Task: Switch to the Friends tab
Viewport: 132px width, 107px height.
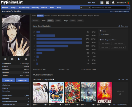Action: 96,16
